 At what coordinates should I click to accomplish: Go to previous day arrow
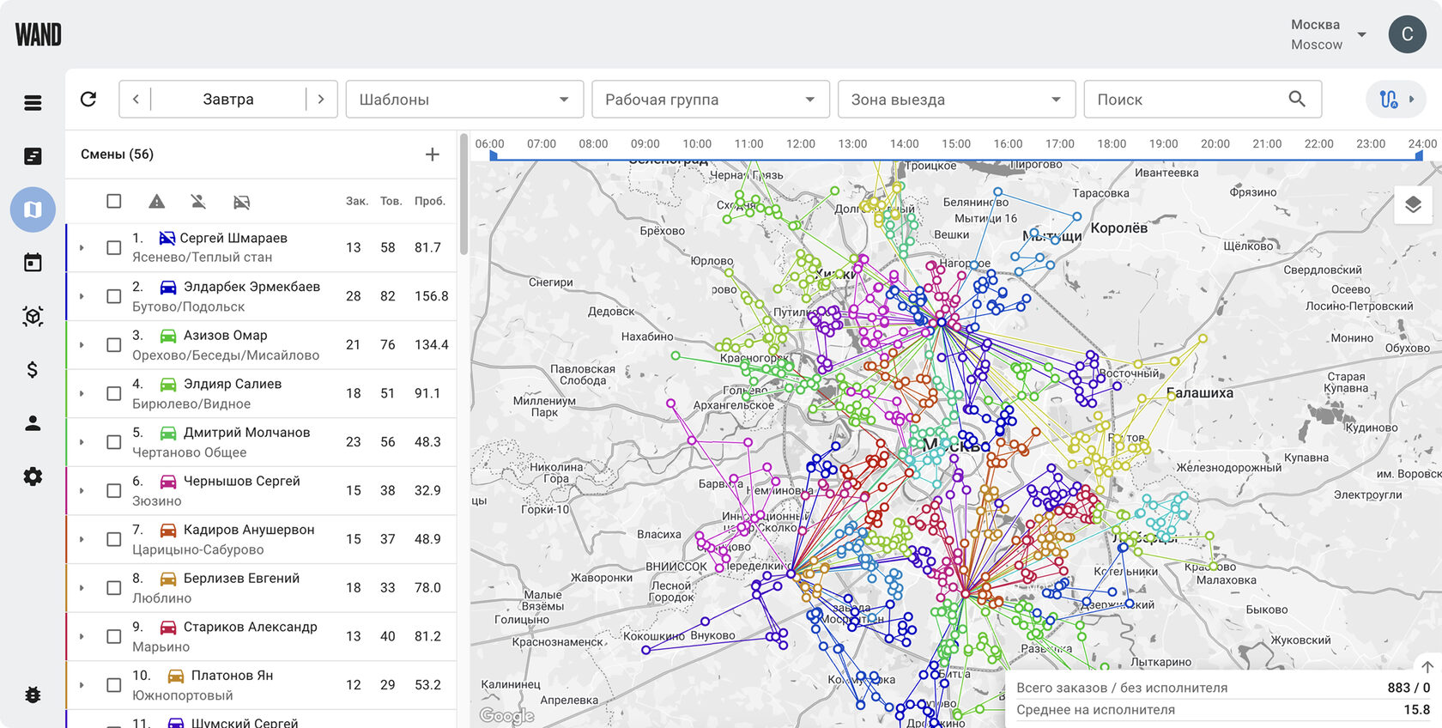136,100
